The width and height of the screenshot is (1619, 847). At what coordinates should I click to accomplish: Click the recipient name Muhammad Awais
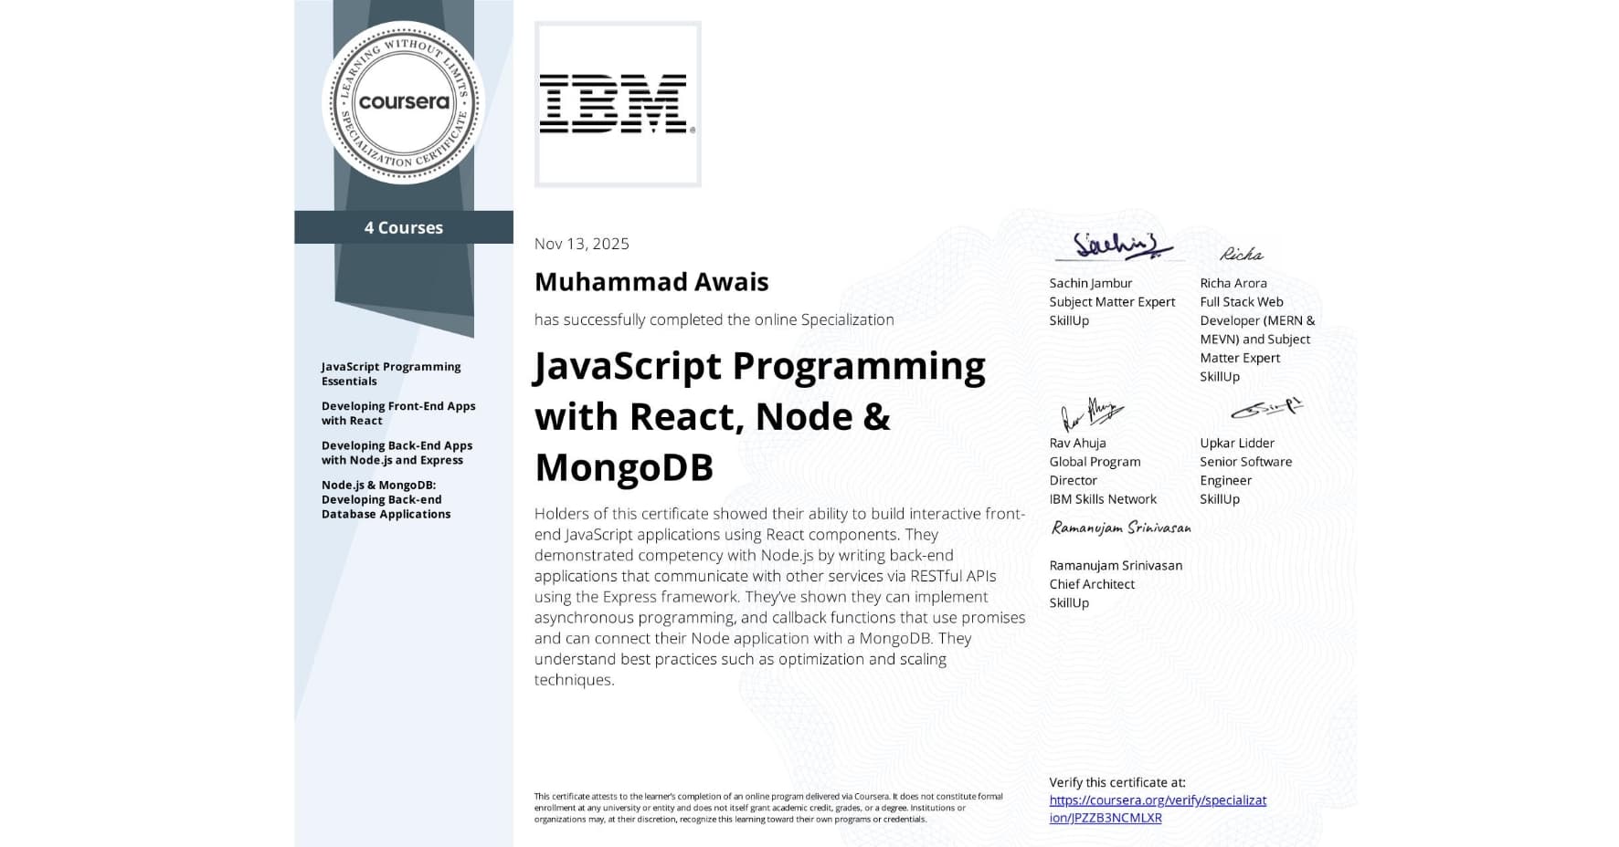[x=651, y=282]
